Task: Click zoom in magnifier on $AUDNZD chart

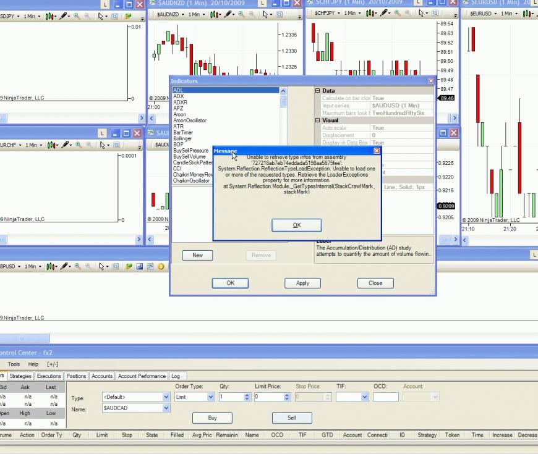Action: point(241,14)
